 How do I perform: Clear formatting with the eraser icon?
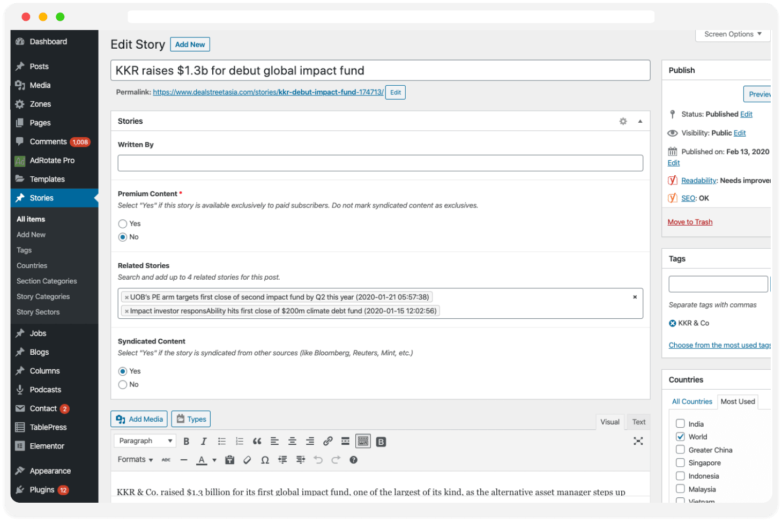[247, 460]
